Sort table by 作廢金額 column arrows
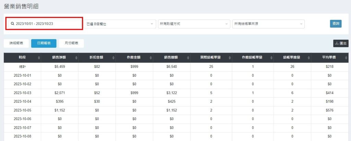 click(x=151, y=58)
